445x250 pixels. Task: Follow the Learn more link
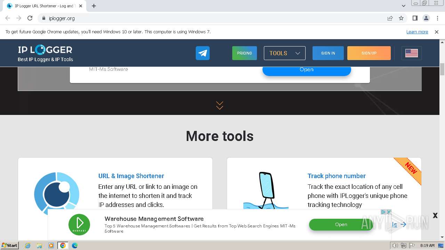(417, 32)
